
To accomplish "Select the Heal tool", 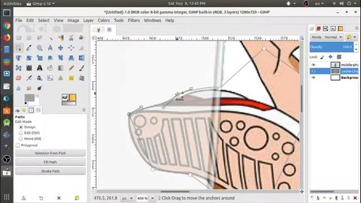I will (x=71, y=78).
